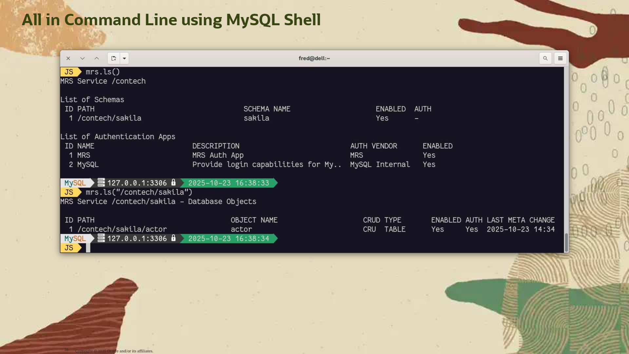
Task: Click the lock icon on first prompt
Action: point(174,183)
